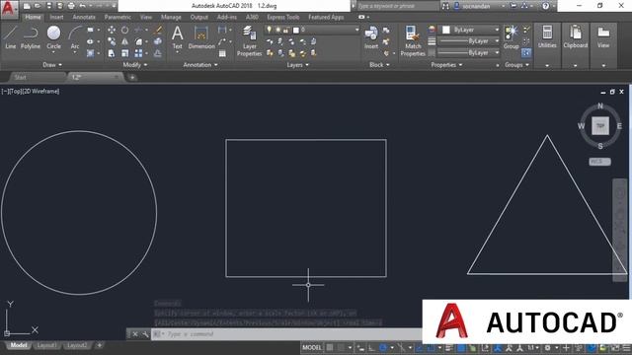Viewport: 632px width, 355px height.
Task: Click the Undo arrow in quick access toolbar
Action: tap(83, 6)
